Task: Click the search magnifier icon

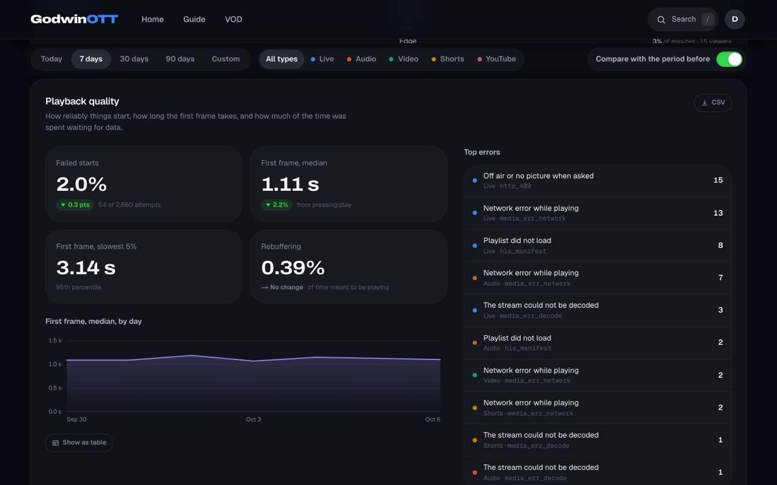Action: click(x=661, y=19)
